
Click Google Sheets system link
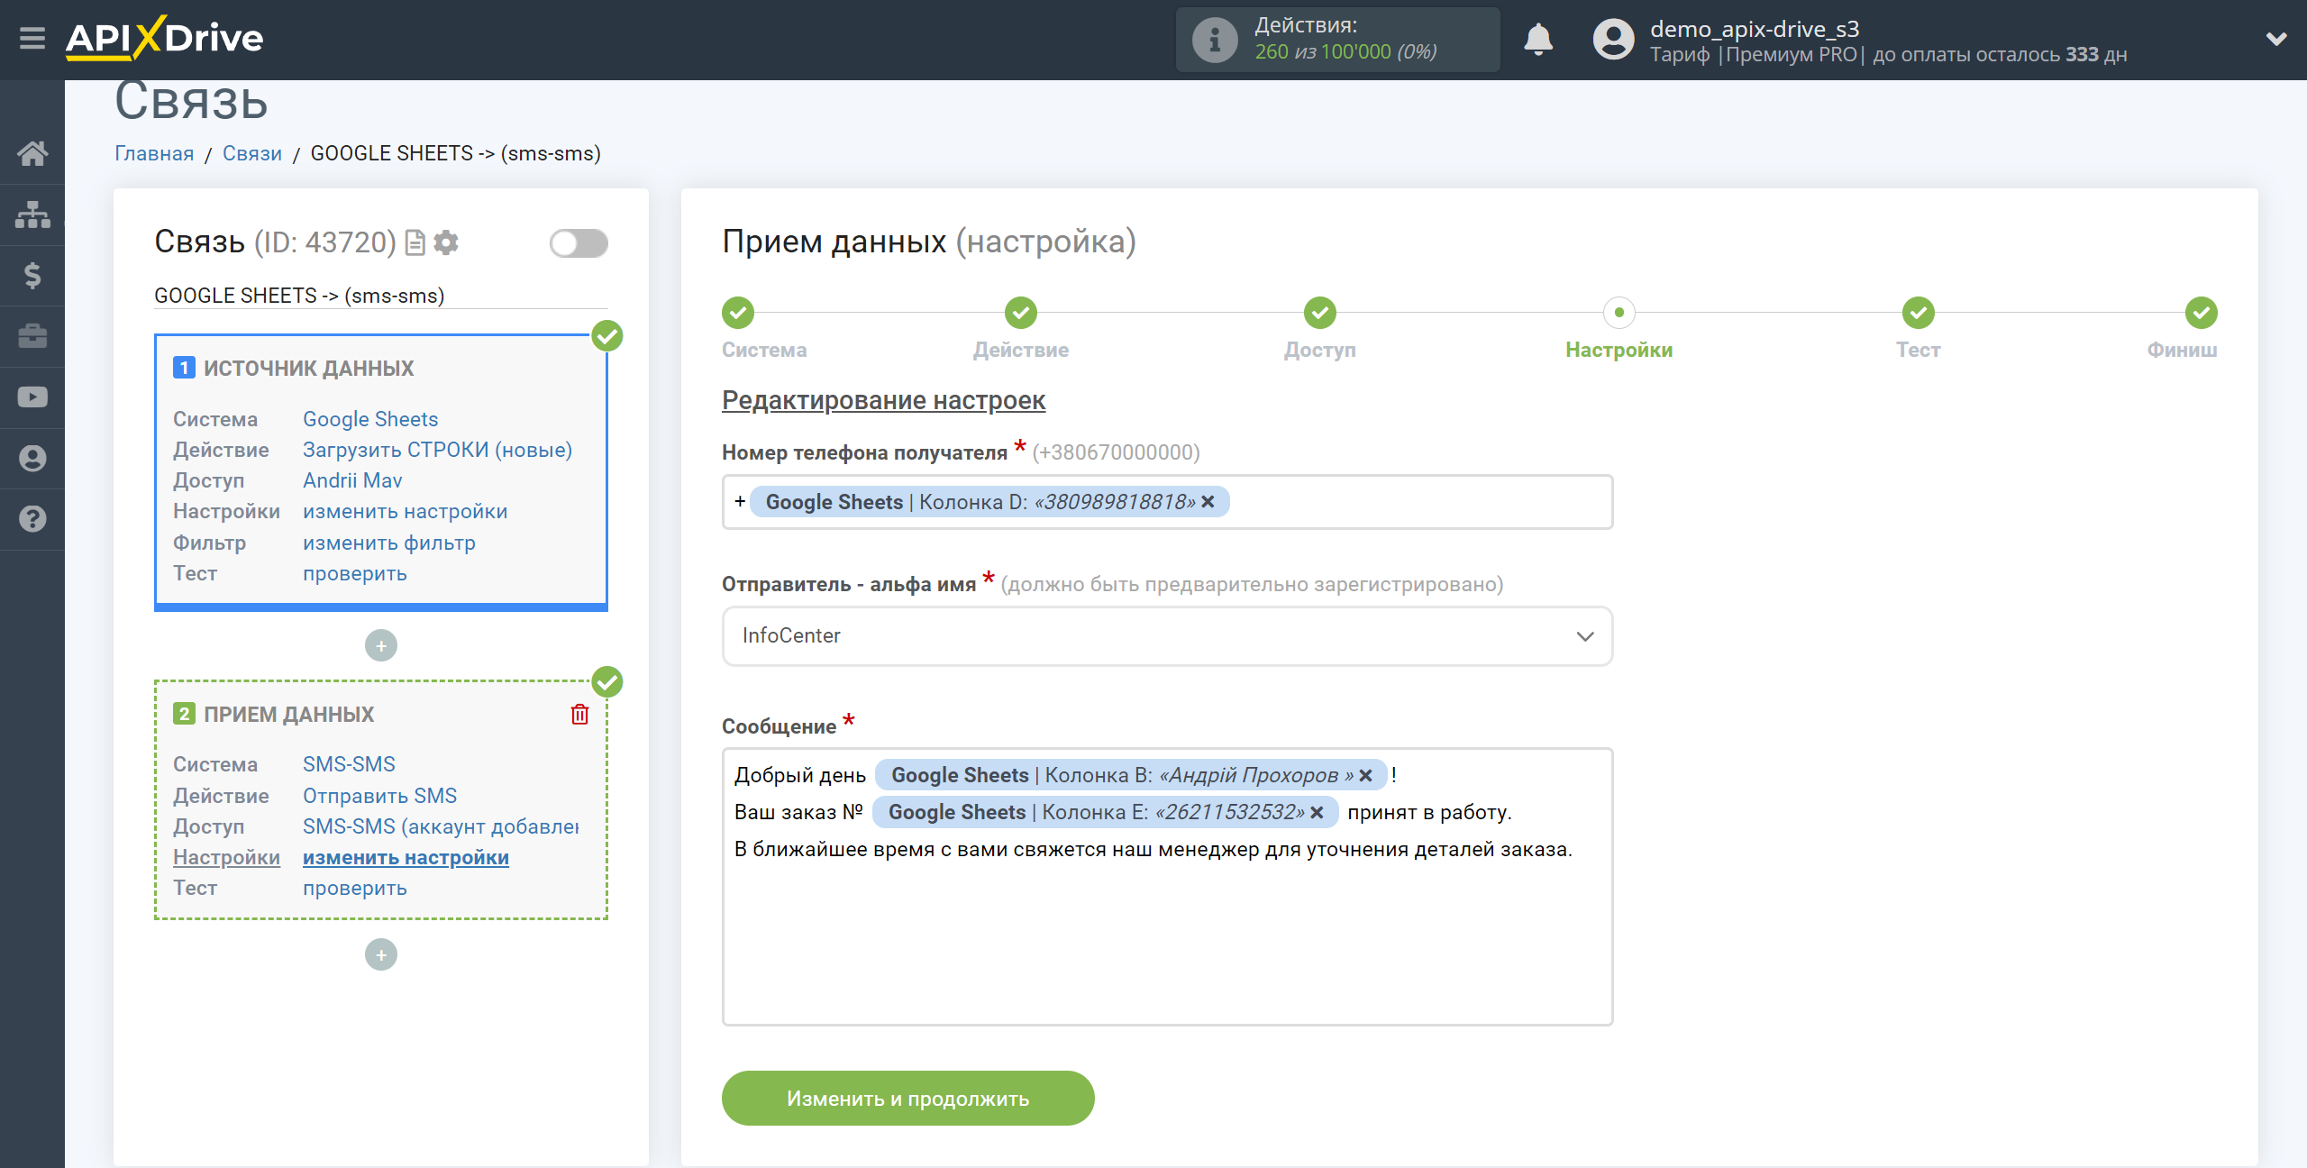pos(370,419)
